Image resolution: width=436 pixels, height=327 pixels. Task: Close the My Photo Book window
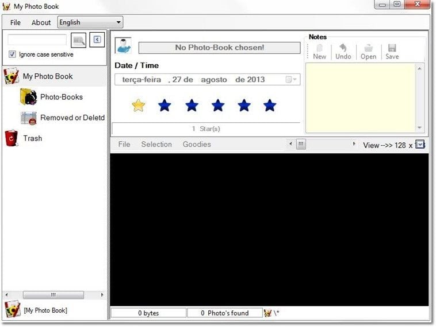coord(417,5)
